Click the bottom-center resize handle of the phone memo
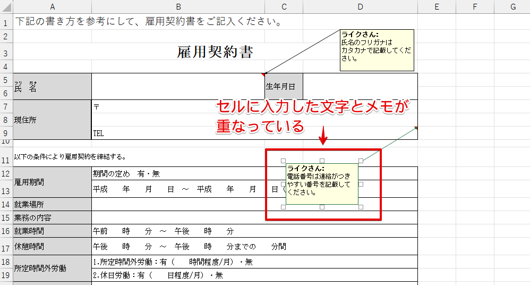This screenshot has width=530, height=285. pyautogui.click(x=322, y=207)
